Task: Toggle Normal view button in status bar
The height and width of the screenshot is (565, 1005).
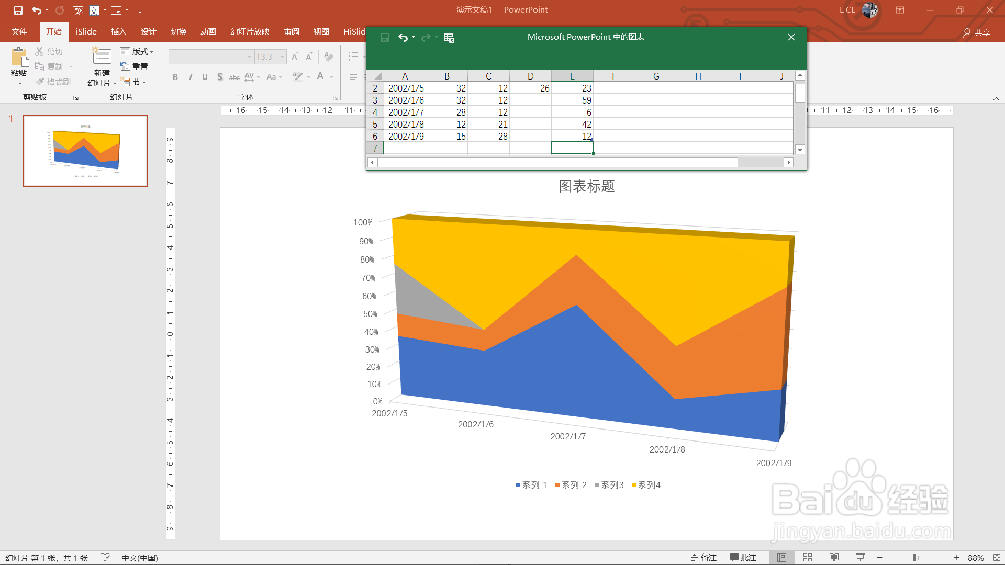Action: point(781,558)
